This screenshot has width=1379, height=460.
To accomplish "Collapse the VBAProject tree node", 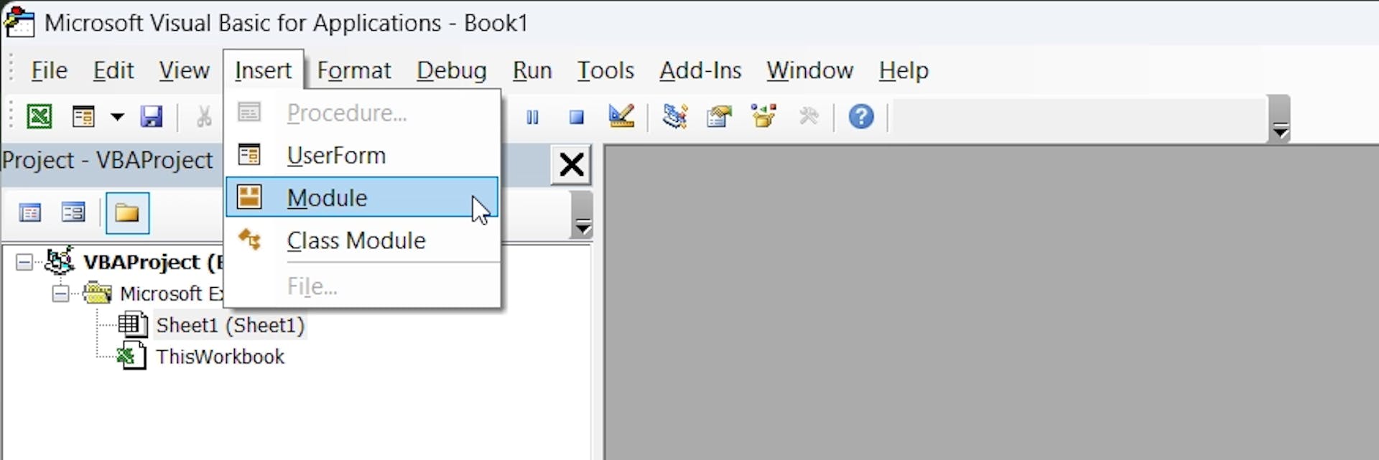I will pyautogui.click(x=24, y=263).
